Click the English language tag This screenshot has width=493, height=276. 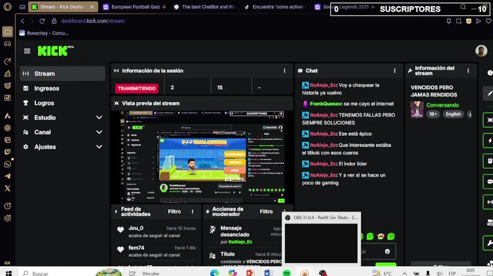point(453,114)
